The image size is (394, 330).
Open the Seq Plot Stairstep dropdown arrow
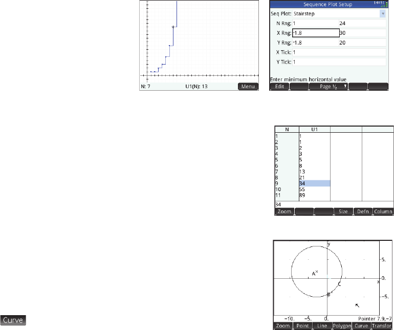click(383, 14)
